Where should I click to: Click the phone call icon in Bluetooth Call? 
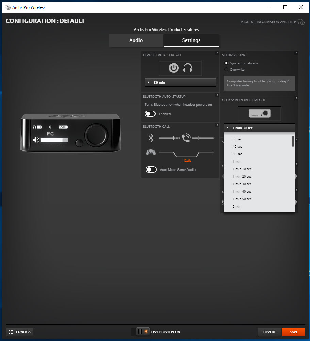pos(186,138)
